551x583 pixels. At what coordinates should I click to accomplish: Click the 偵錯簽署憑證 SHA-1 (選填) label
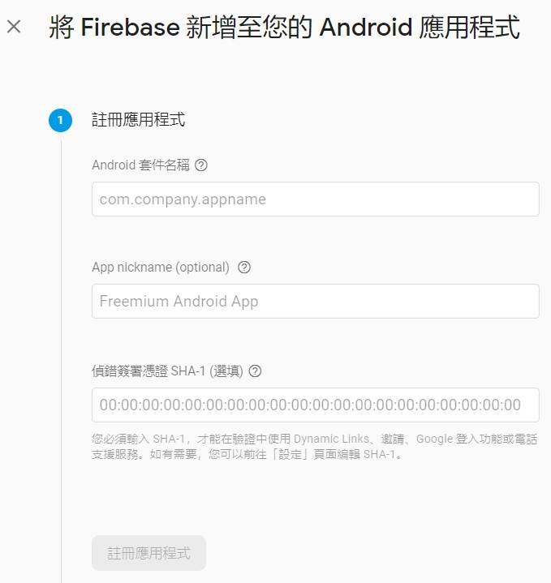167,371
